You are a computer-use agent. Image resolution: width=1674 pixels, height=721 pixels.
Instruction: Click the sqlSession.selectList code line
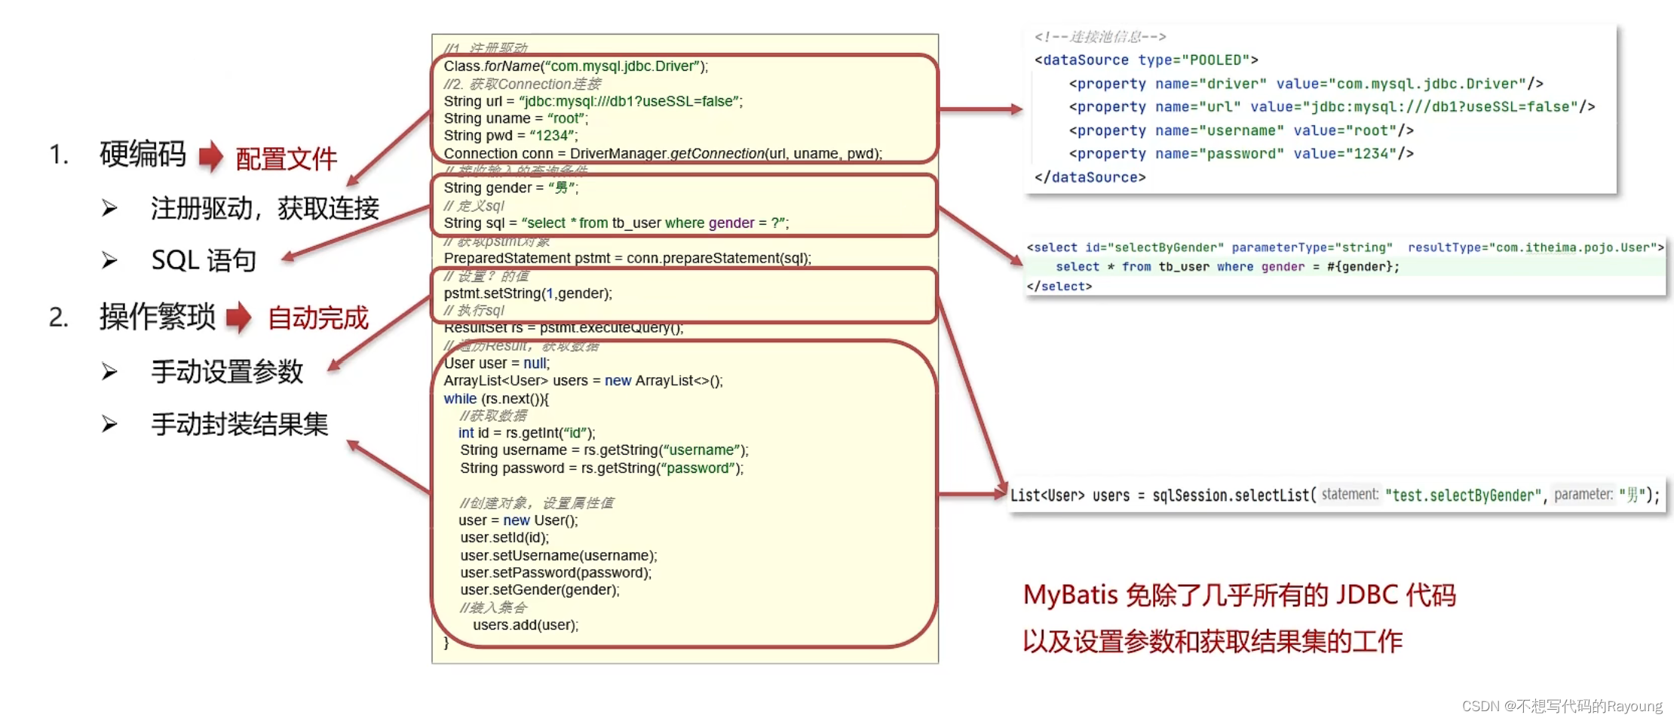(1335, 495)
